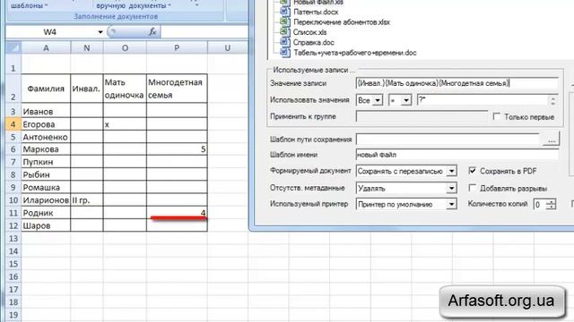Image resolution: width=574 pixels, height=322 pixels.
Task: Click the ?* value filter field
Action: click(x=483, y=100)
